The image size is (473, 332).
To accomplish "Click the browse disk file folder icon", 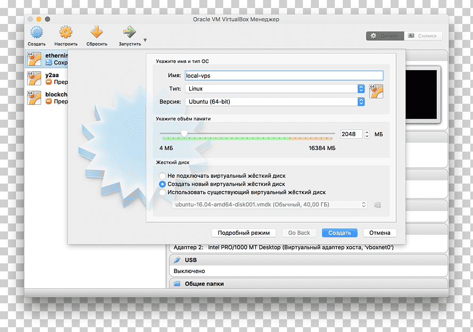I will pyautogui.click(x=377, y=205).
